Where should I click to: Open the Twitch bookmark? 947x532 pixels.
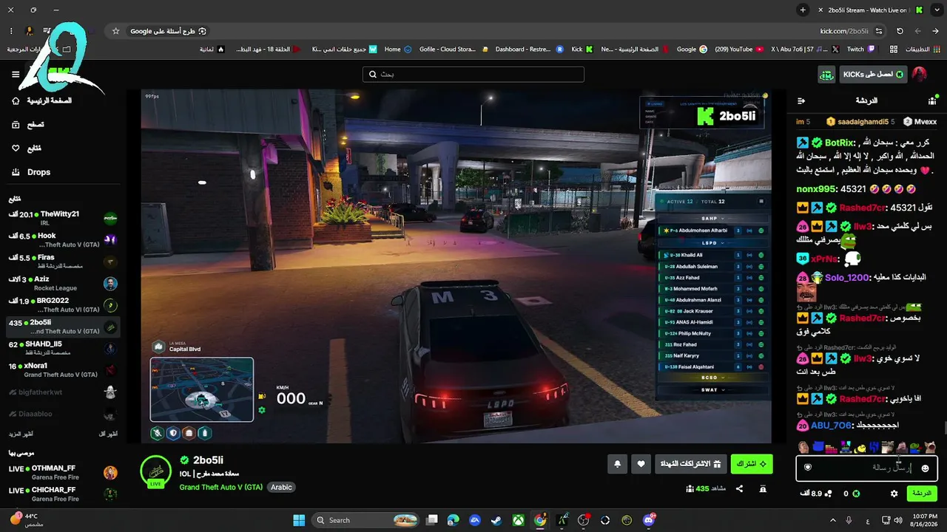[861, 50]
